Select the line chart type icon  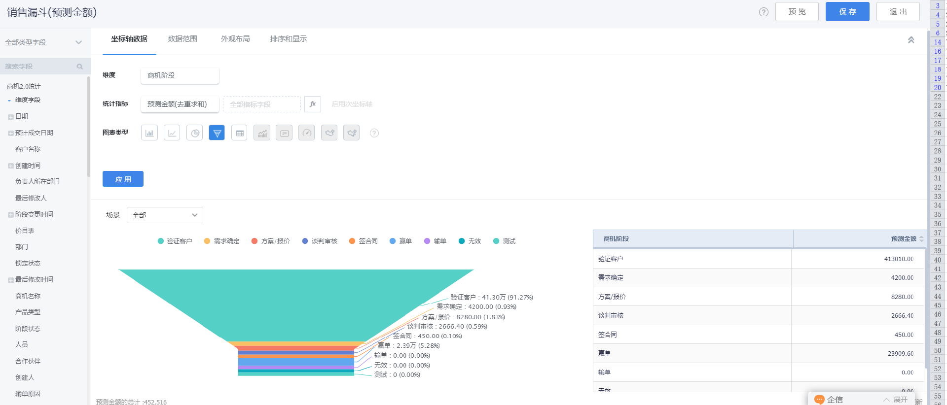click(x=172, y=133)
